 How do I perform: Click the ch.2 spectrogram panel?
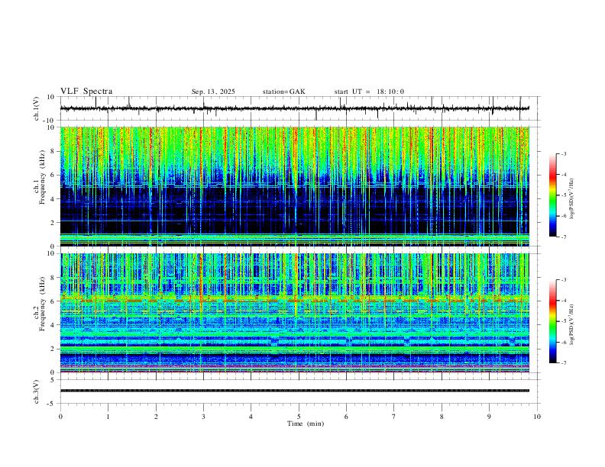click(295, 313)
